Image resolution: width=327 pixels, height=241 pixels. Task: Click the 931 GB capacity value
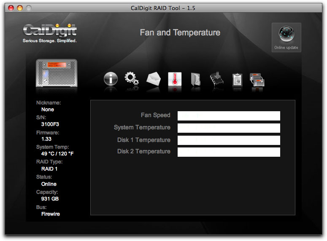coord(50,199)
